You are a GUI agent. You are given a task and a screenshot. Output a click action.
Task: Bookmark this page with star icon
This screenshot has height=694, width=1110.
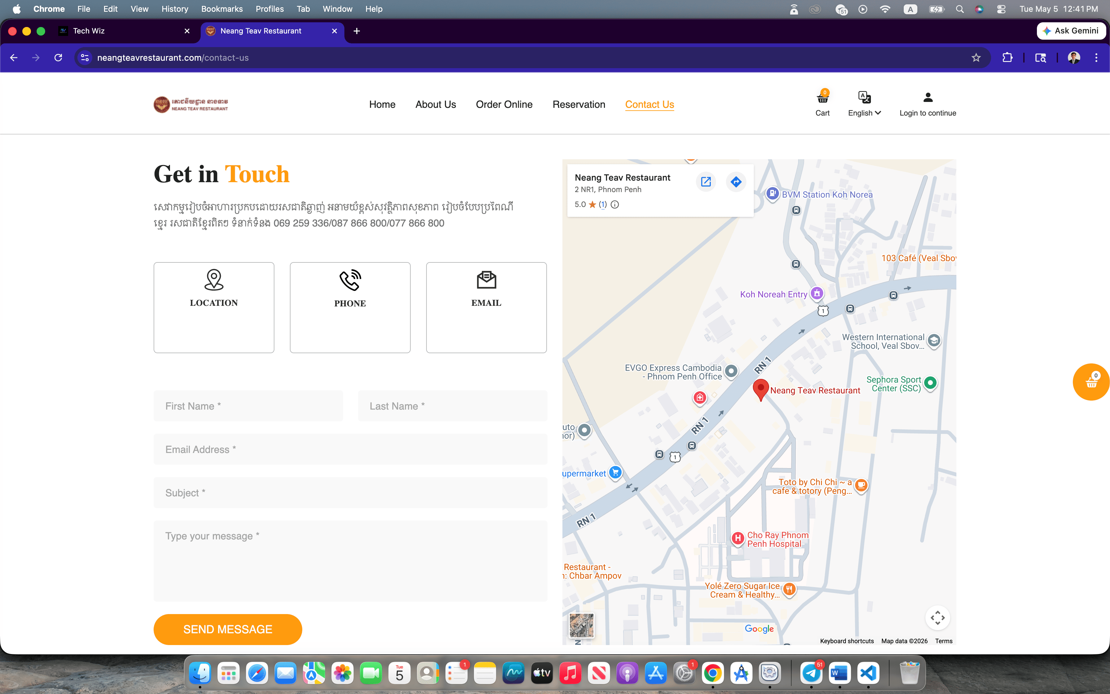(x=976, y=57)
